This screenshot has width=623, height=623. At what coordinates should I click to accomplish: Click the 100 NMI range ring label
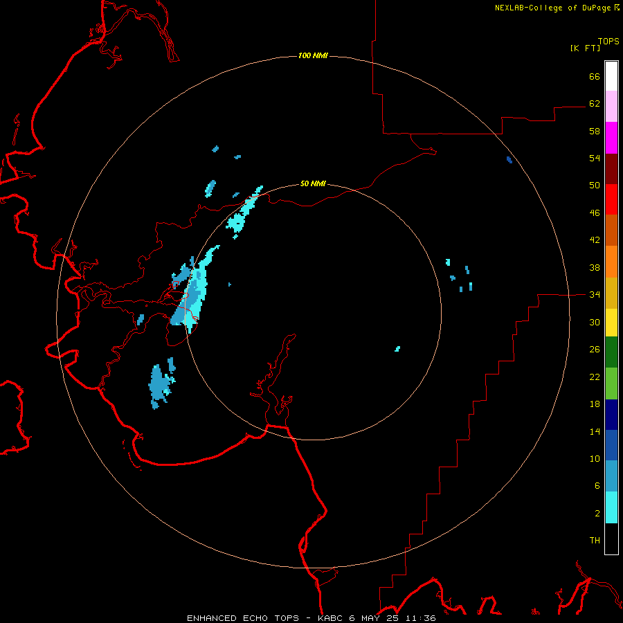click(313, 55)
